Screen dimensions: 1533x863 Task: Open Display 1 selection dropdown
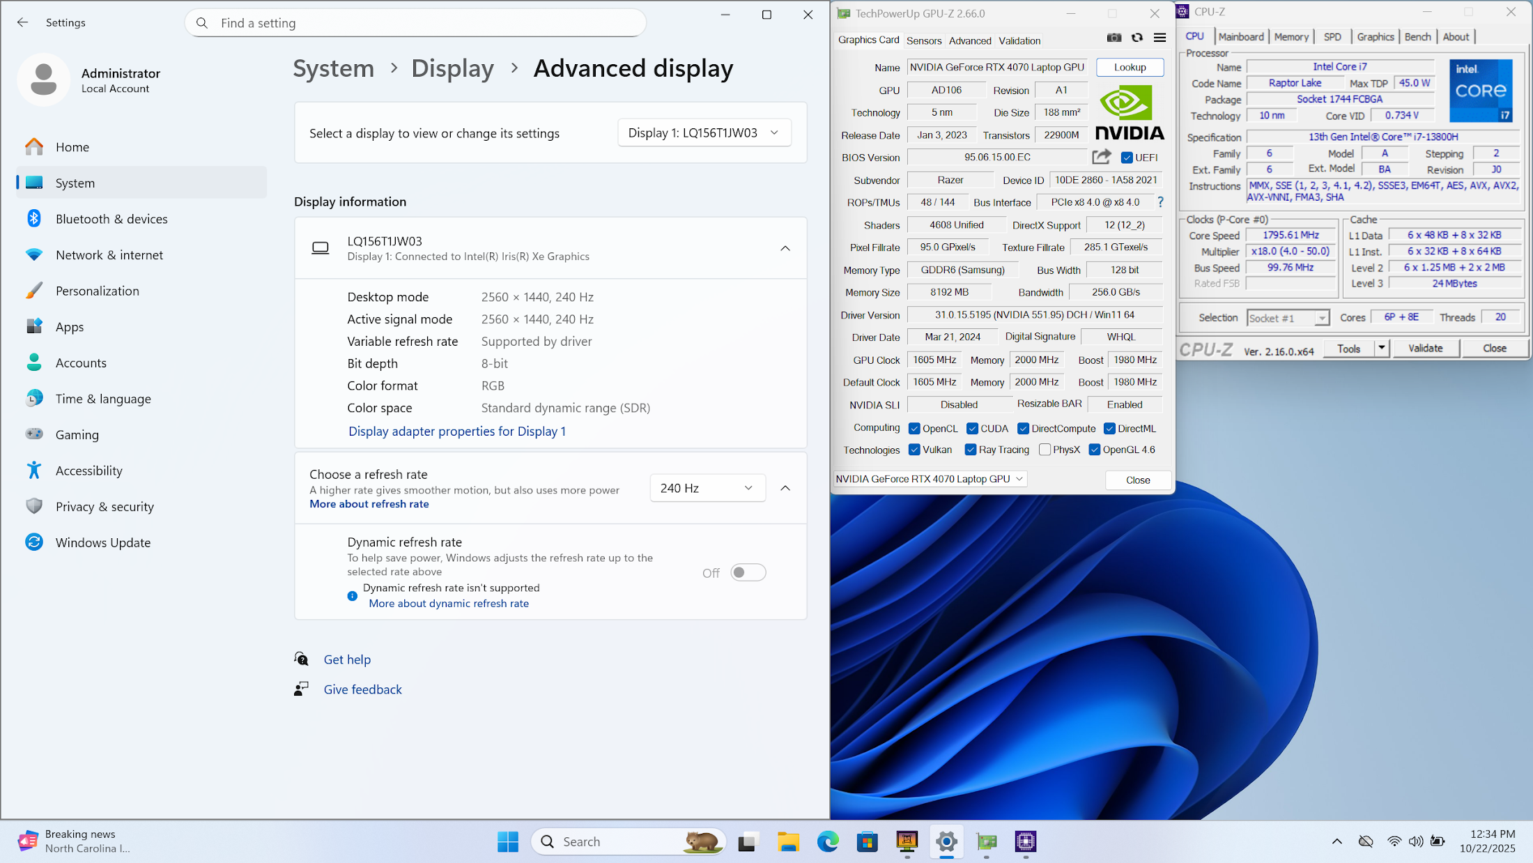coord(704,132)
